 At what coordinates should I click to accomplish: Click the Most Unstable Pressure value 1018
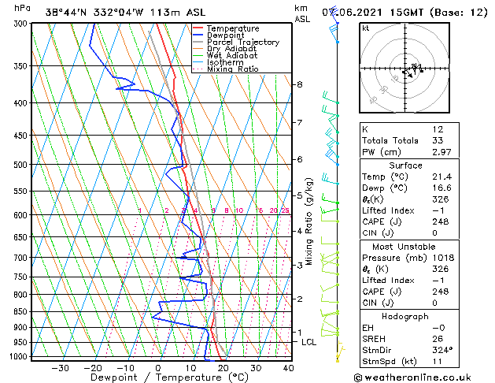(x=443, y=258)
